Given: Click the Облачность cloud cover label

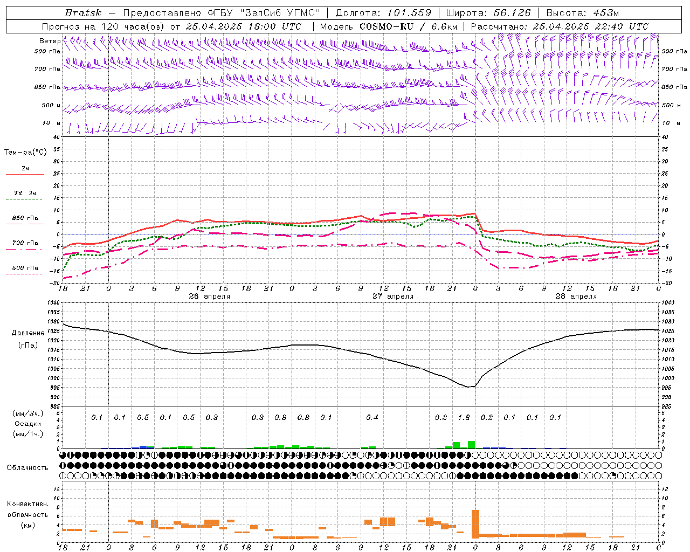Looking at the screenshot, I should click(27, 468).
